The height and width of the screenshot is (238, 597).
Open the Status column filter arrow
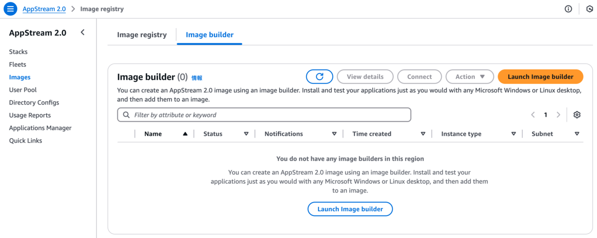(246, 134)
